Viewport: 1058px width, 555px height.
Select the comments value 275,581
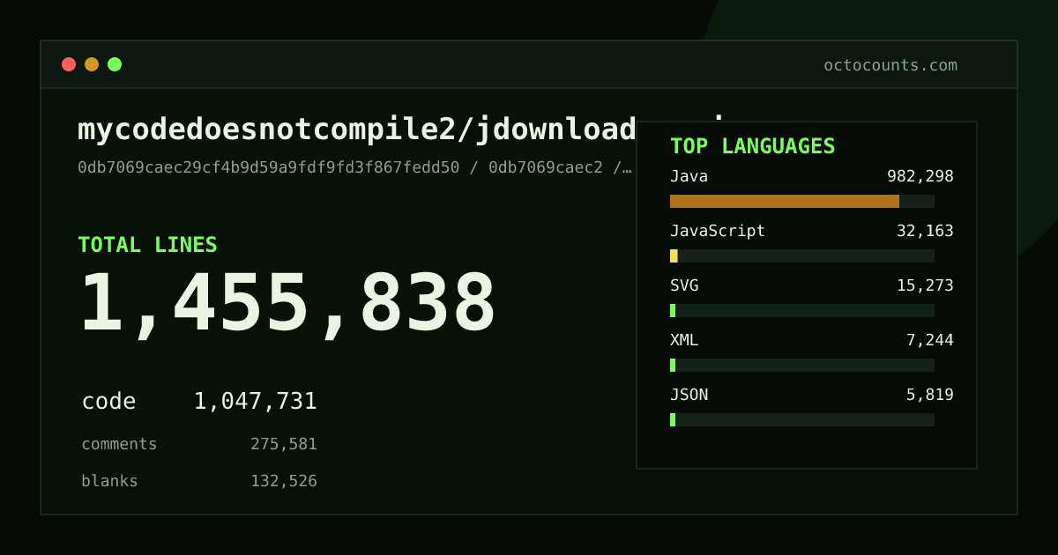284,444
